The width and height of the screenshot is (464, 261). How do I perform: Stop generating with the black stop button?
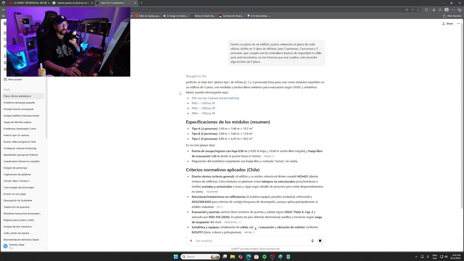point(320,241)
